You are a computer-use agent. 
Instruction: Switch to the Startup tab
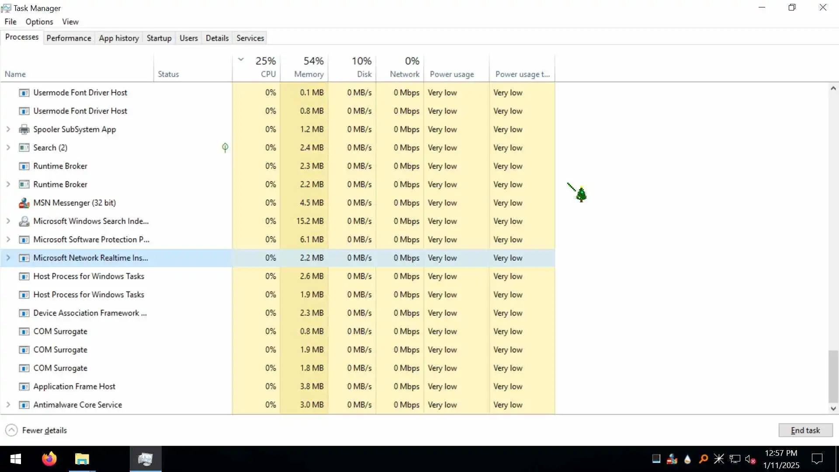coord(159,38)
